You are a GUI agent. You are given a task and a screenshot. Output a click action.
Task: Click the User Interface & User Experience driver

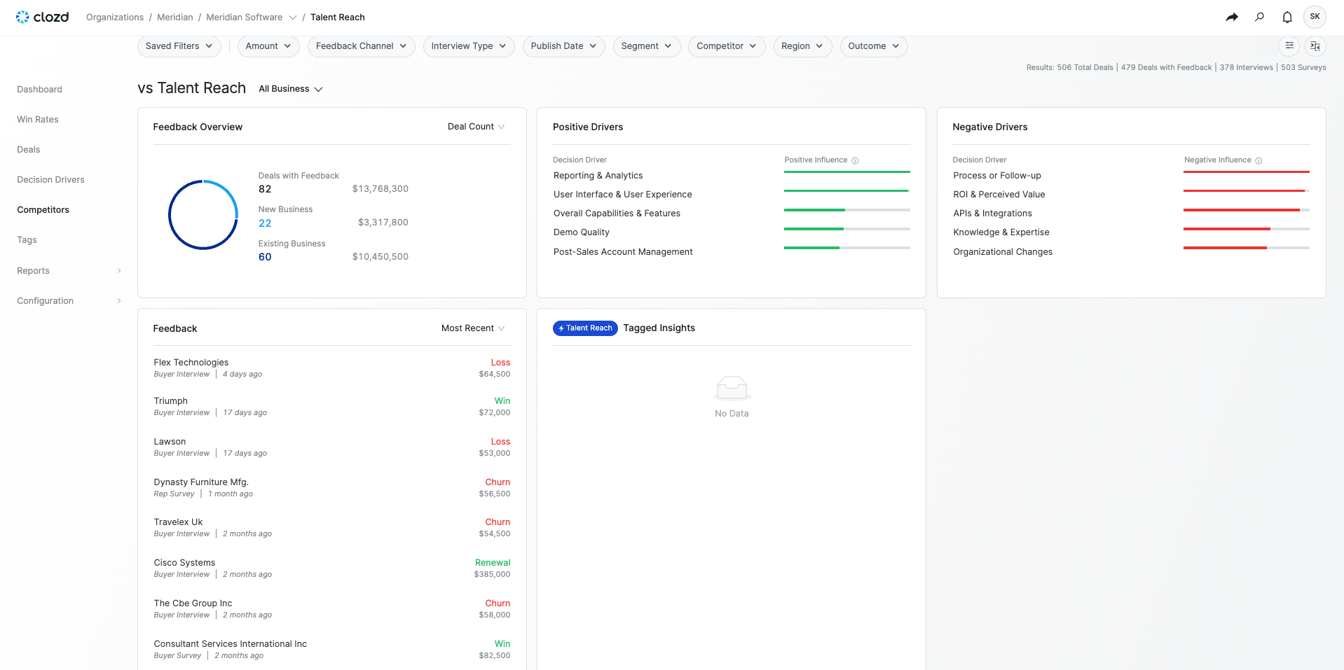[x=623, y=195]
